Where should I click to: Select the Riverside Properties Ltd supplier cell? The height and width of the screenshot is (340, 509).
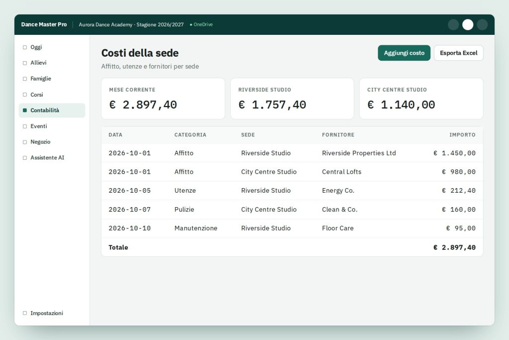coord(359,153)
